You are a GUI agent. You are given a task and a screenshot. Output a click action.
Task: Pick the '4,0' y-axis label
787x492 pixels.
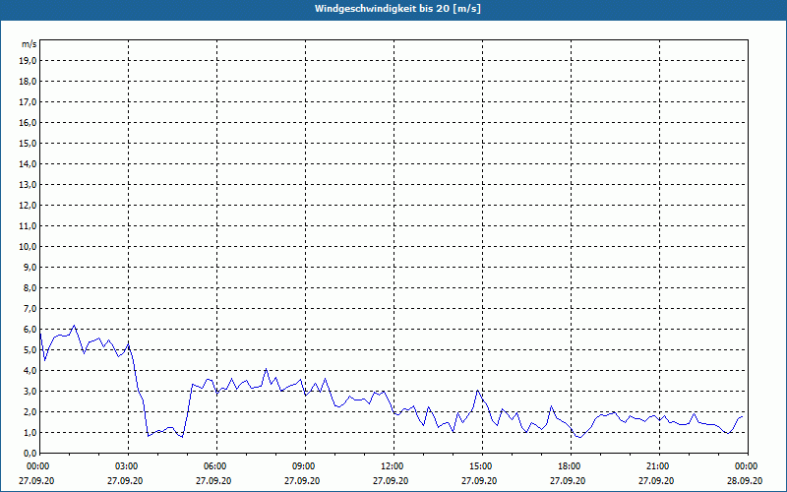30,371
